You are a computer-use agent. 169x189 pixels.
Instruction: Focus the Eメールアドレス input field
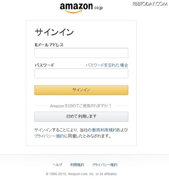point(81,53)
